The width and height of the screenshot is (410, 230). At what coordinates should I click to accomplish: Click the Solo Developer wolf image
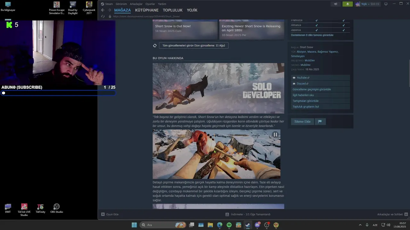(x=218, y=88)
